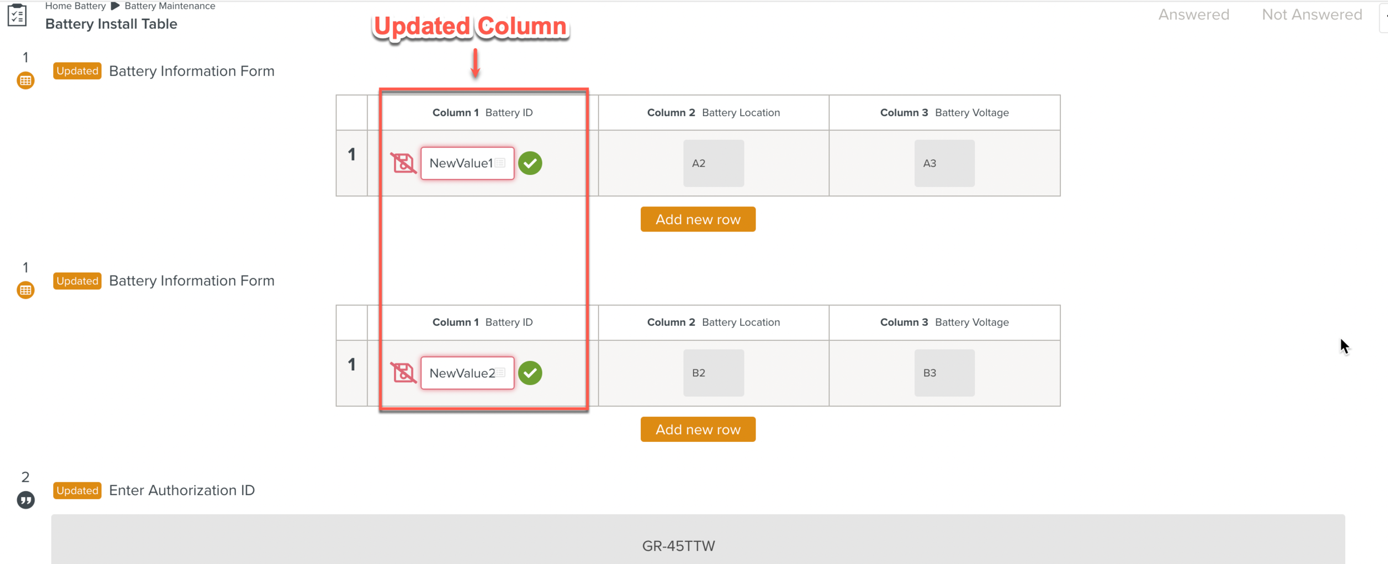This screenshot has height=564, width=1388.
Task: Click the green checkmark next to NewValue2
Action: click(530, 373)
